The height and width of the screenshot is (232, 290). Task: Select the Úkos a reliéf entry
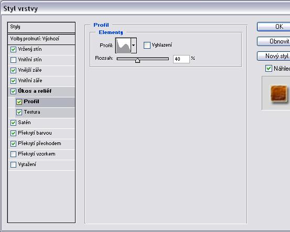(41, 91)
